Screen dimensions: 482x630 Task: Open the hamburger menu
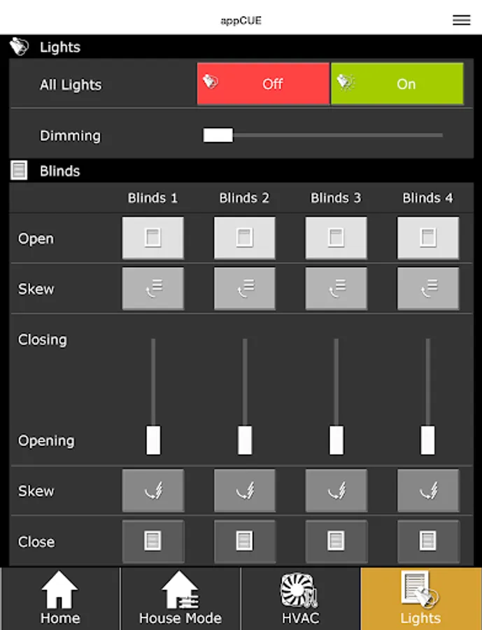(x=461, y=20)
